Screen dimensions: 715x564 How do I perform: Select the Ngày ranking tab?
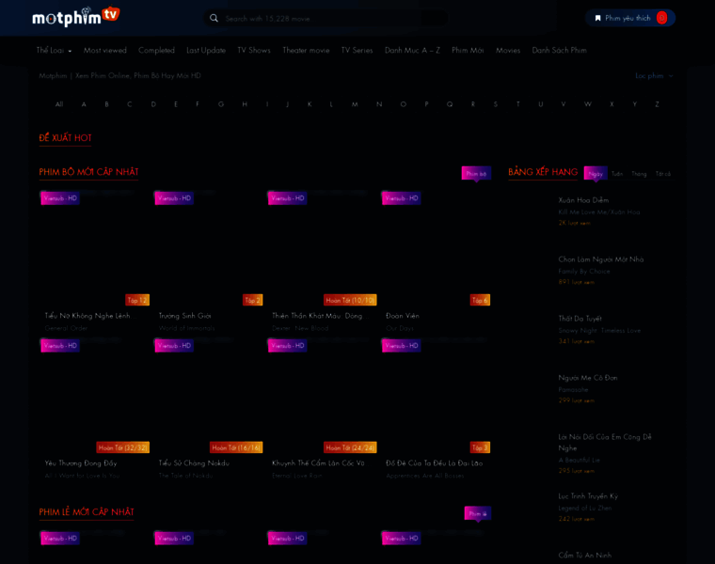(x=596, y=174)
